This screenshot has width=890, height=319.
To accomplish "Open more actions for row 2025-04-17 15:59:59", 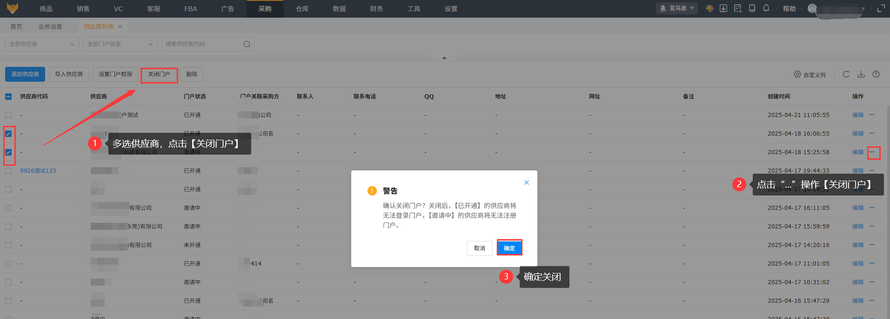I will click(x=872, y=226).
